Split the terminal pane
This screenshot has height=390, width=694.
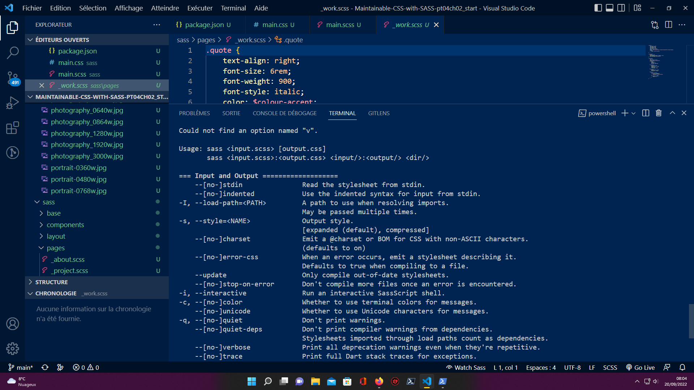point(646,113)
